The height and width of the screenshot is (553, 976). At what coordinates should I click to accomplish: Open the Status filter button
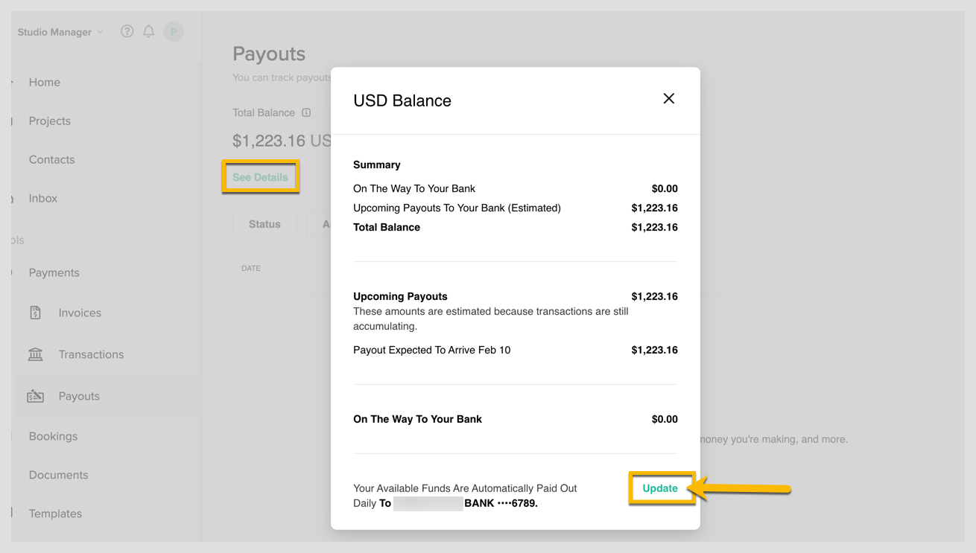point(264,224)
